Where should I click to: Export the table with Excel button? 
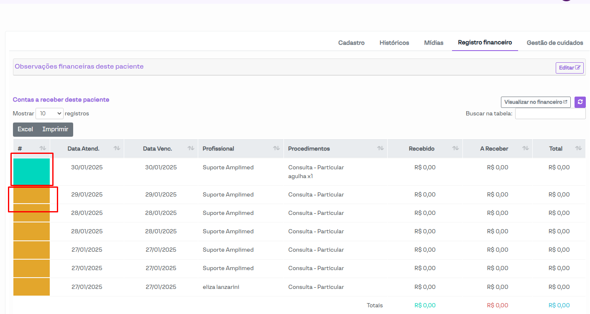click(x=25, y=129)
